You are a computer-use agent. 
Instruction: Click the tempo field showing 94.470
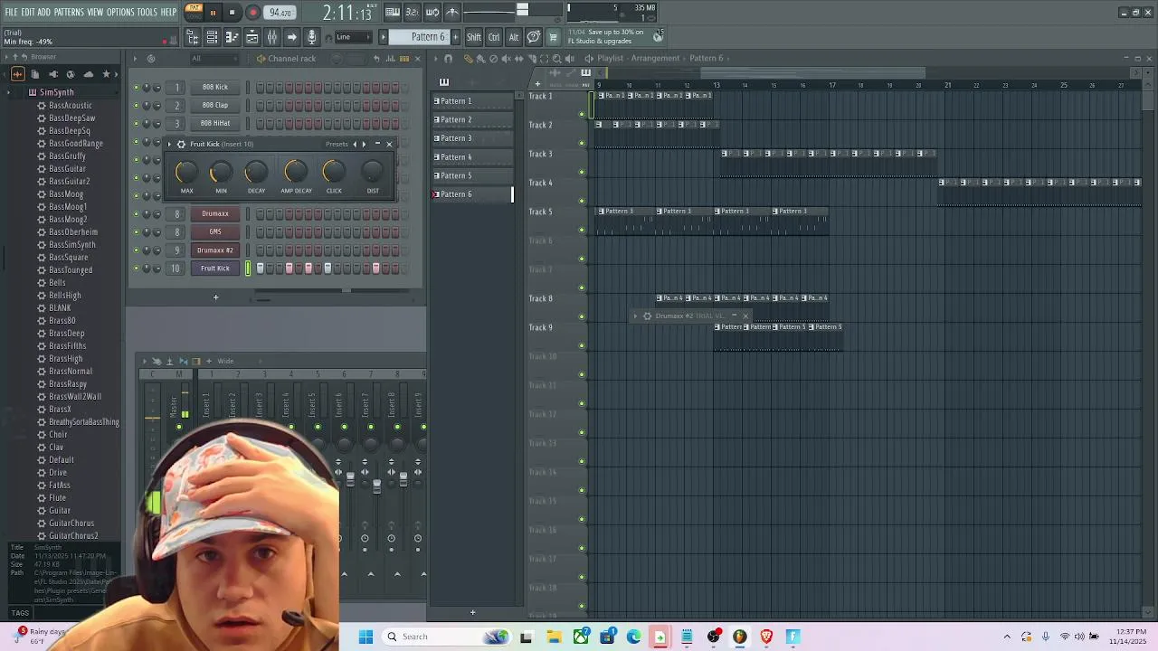[x=280, y=13]
